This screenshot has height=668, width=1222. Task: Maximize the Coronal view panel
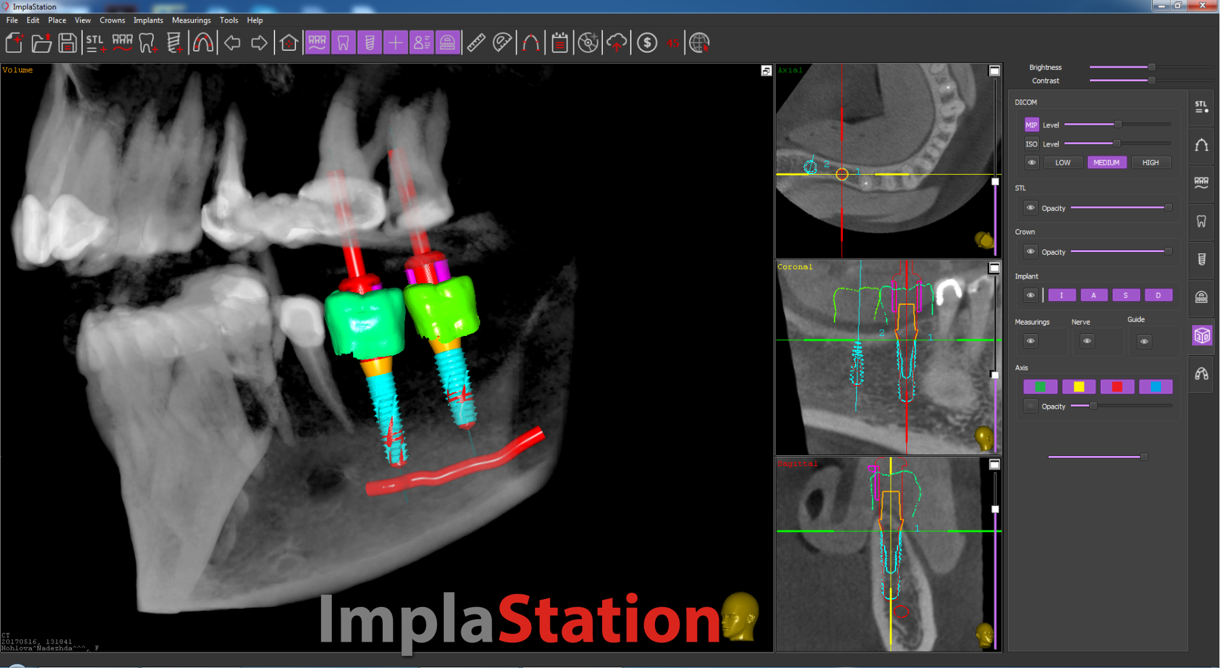994,268
